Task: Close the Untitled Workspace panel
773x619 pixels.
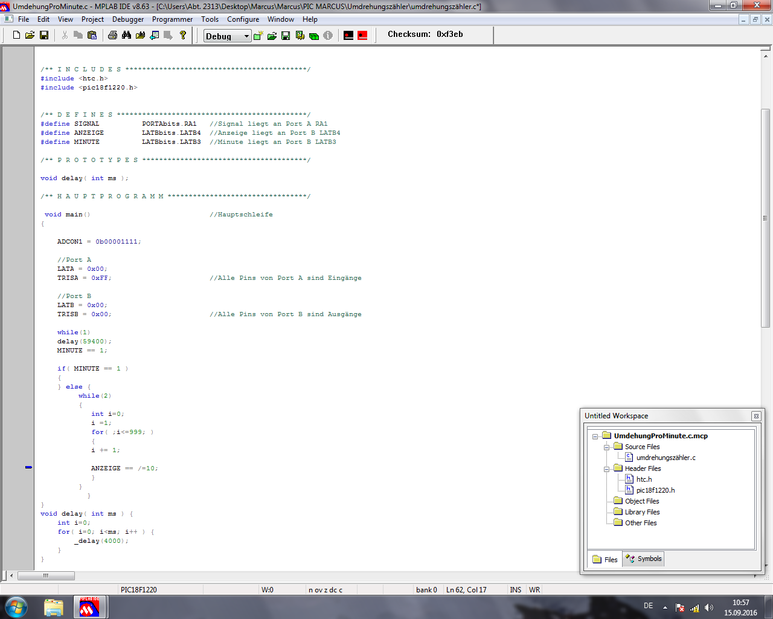Action: pos(756,416)
